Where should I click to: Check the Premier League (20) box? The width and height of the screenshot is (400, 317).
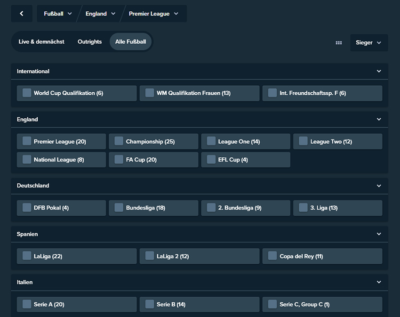[27, 141]
